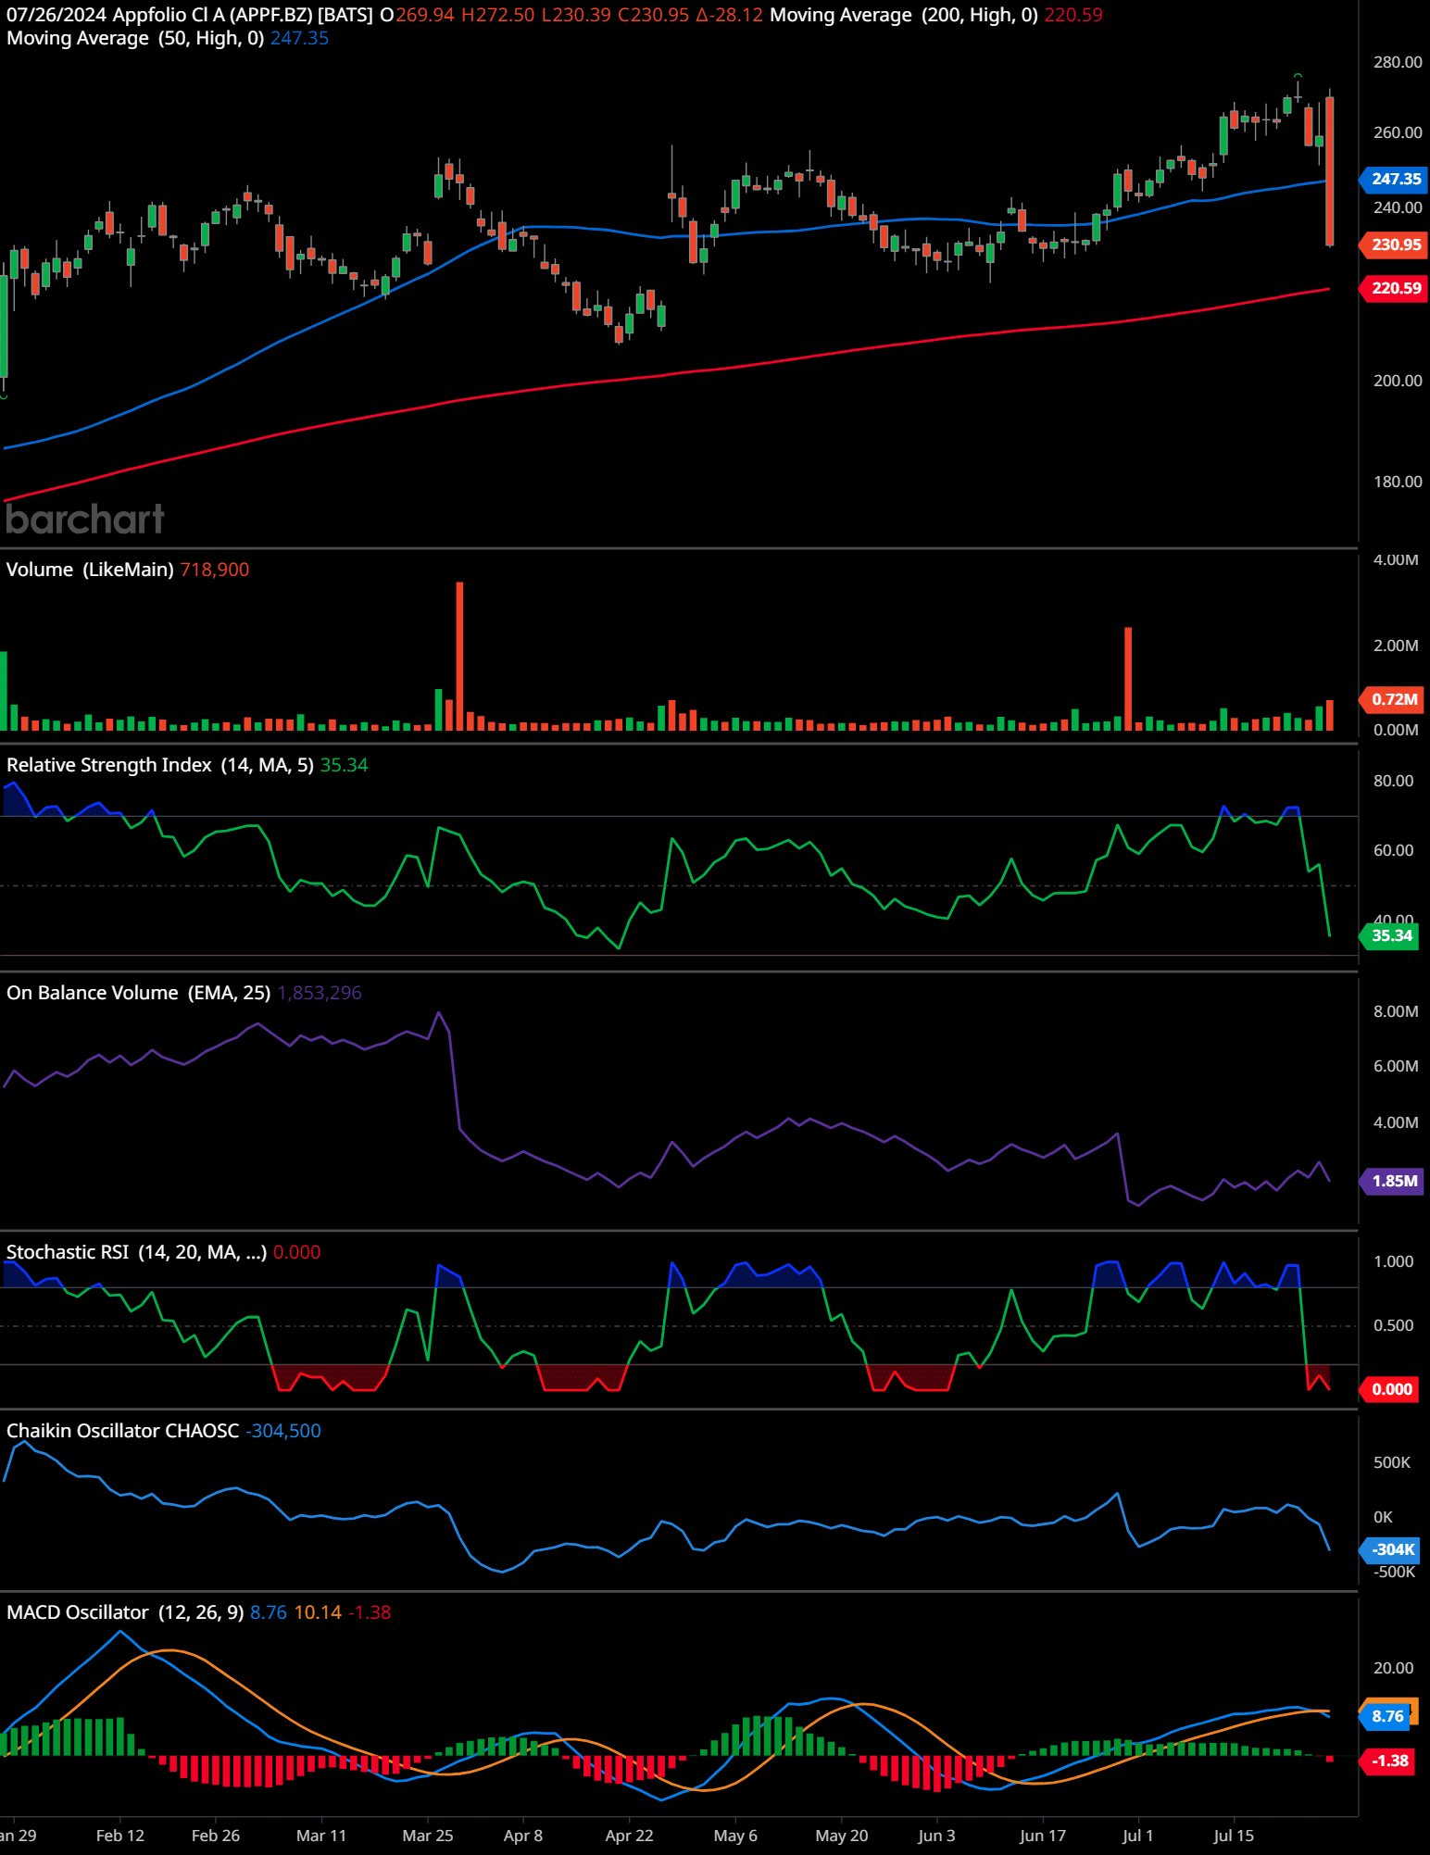1430x1855 pixels.
Task: Click the last red candlestick on July 26
Action: [1330, 170]
